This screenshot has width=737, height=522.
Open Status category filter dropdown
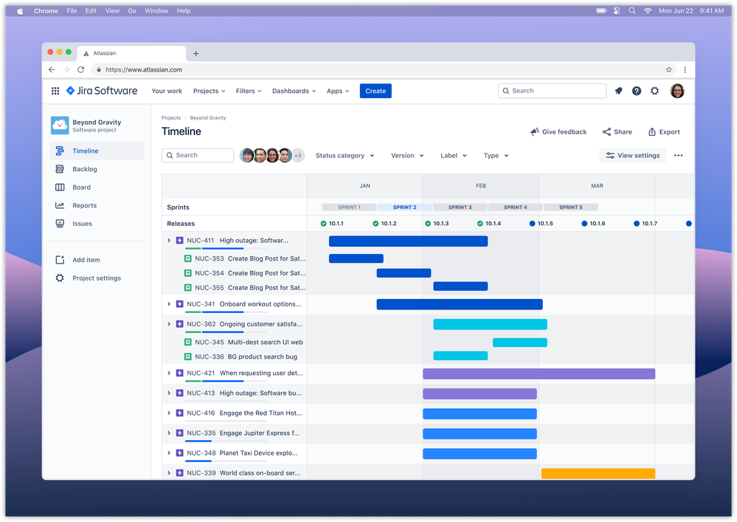[345, 156]
